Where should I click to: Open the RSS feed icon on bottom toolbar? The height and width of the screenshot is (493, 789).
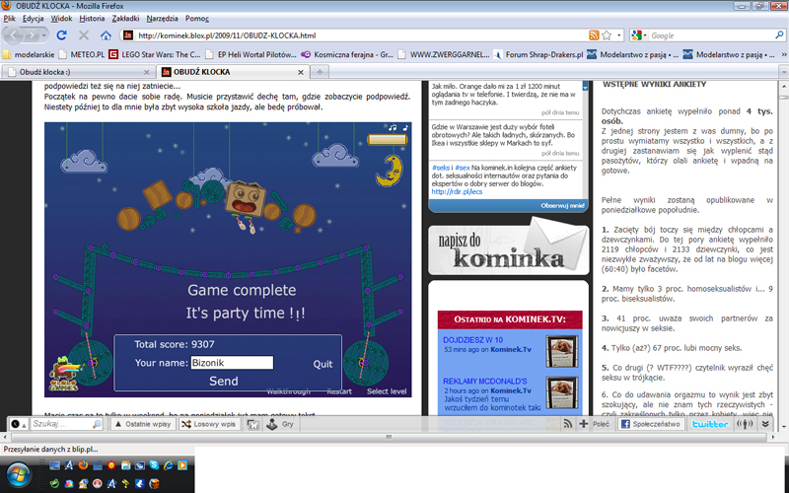[568, 424]
